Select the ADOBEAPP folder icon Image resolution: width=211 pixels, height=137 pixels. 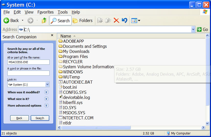point(61,41)
